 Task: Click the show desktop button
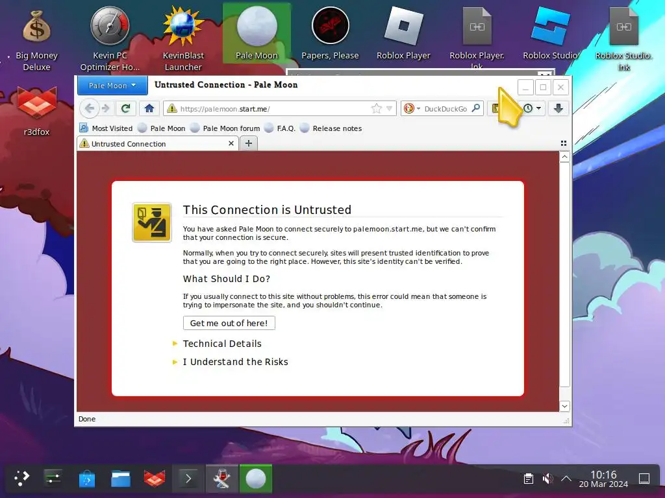coord(644,479)
